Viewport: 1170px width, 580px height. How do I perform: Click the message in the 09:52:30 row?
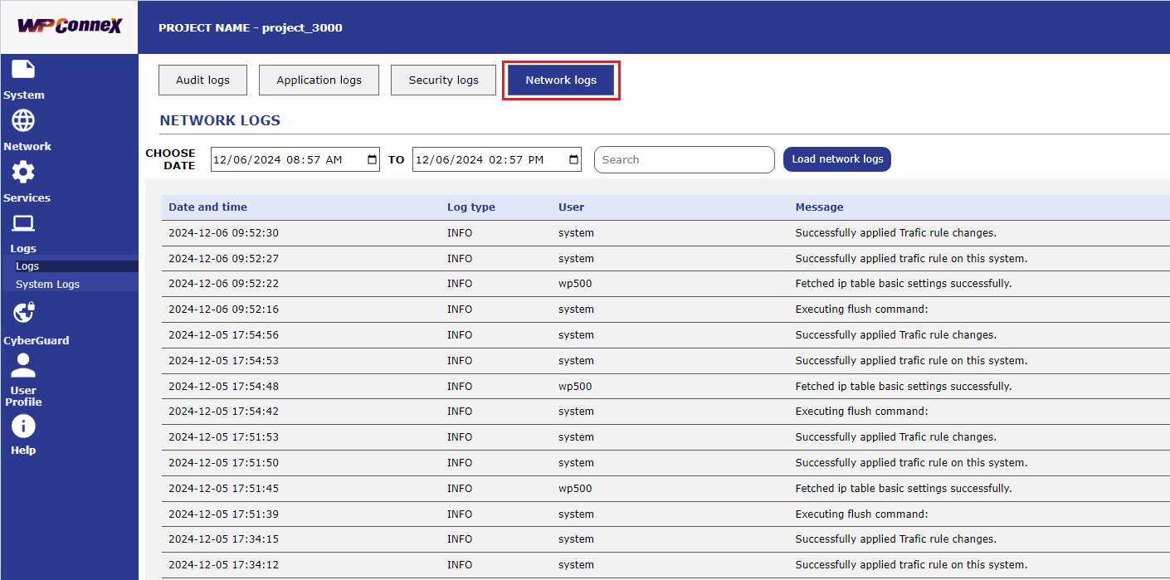pos(896,233)
